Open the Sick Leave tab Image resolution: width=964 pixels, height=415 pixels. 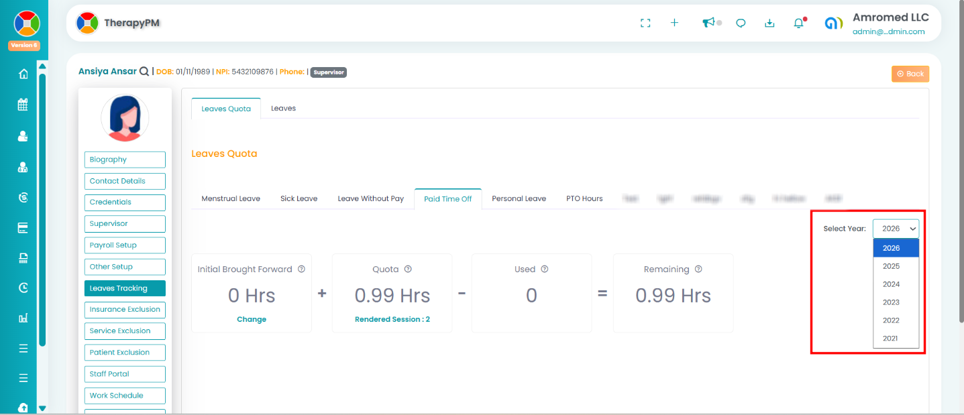[299, 198]
